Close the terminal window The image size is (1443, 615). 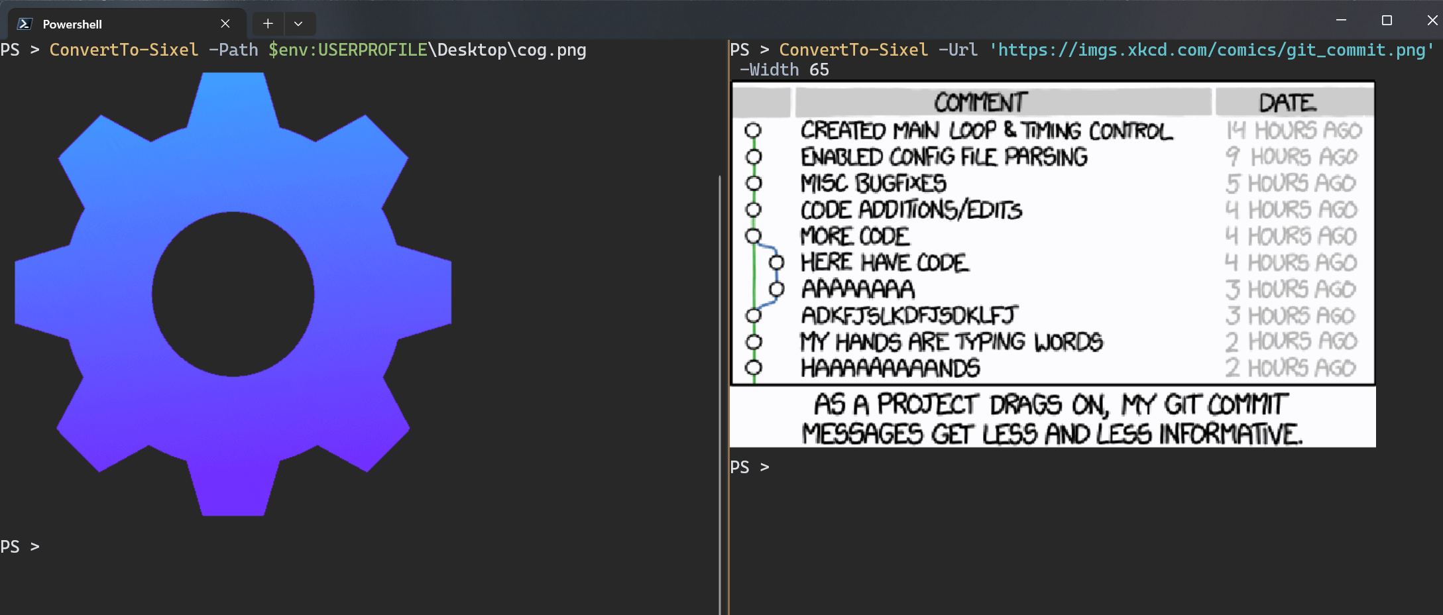tap(1432, 21)
